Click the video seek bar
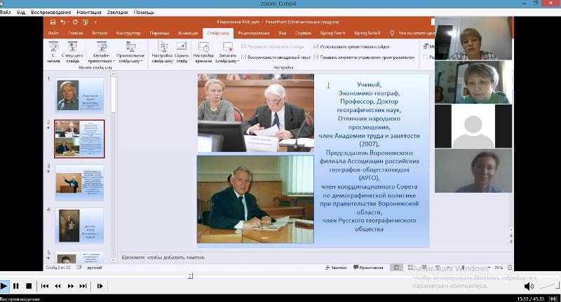Image resolution: width=561 pixels, height=302 pixels. [x=280, y=275]
